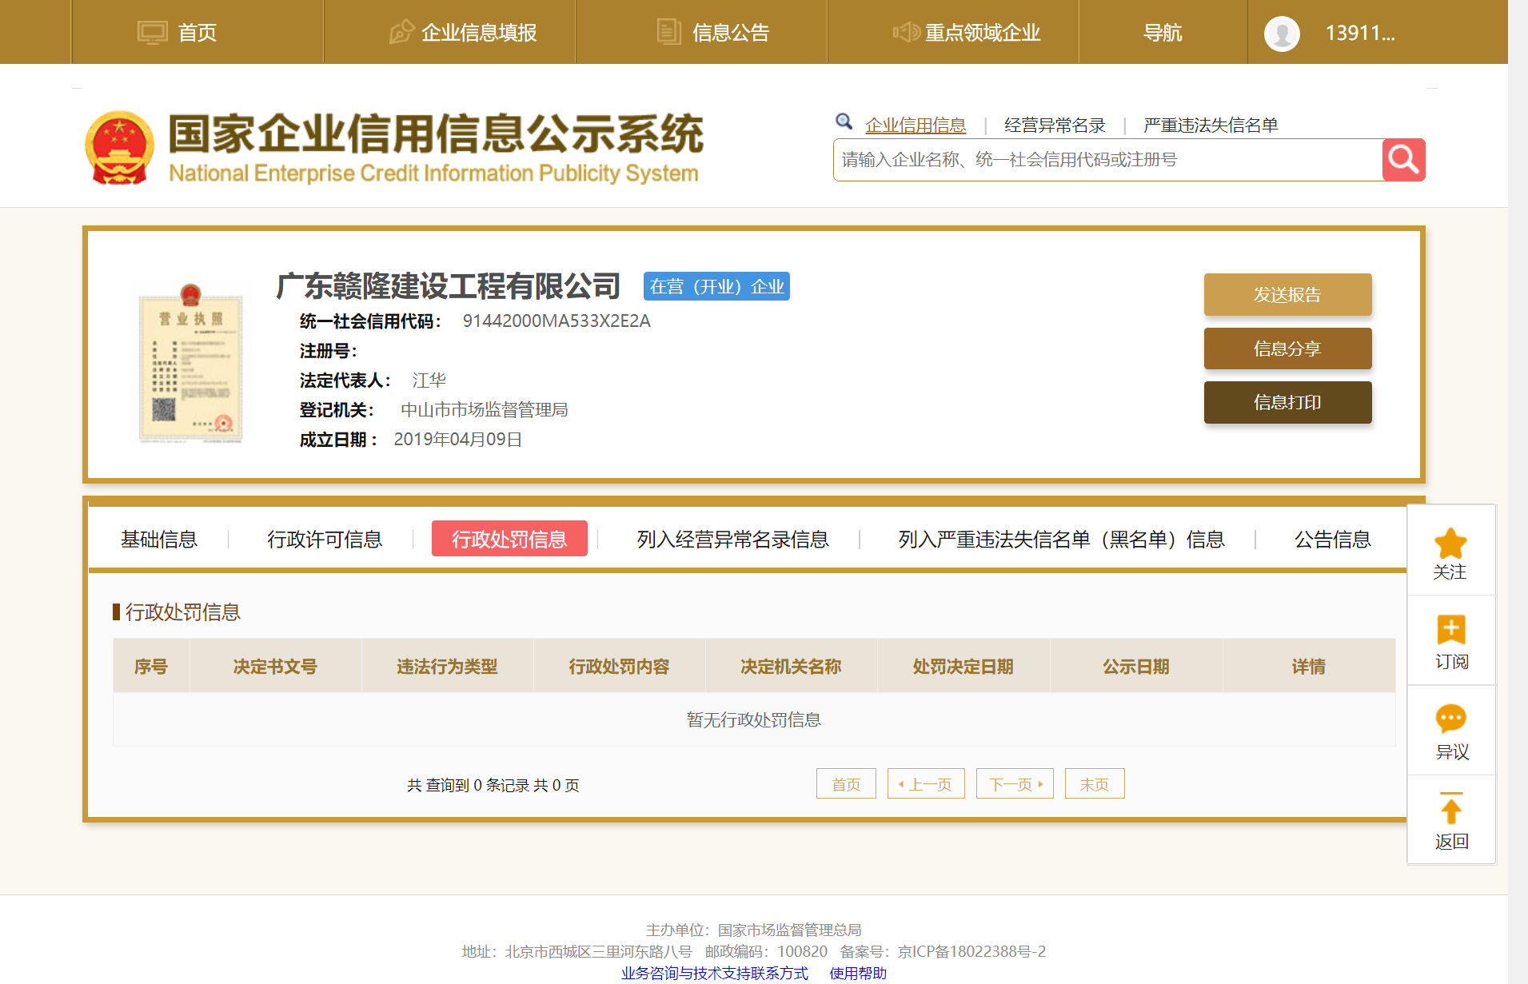This screenshot has height=984, width=1528.
Task: Switch to the 行政许可信息 tab
Action: click(x=325, y=540)
